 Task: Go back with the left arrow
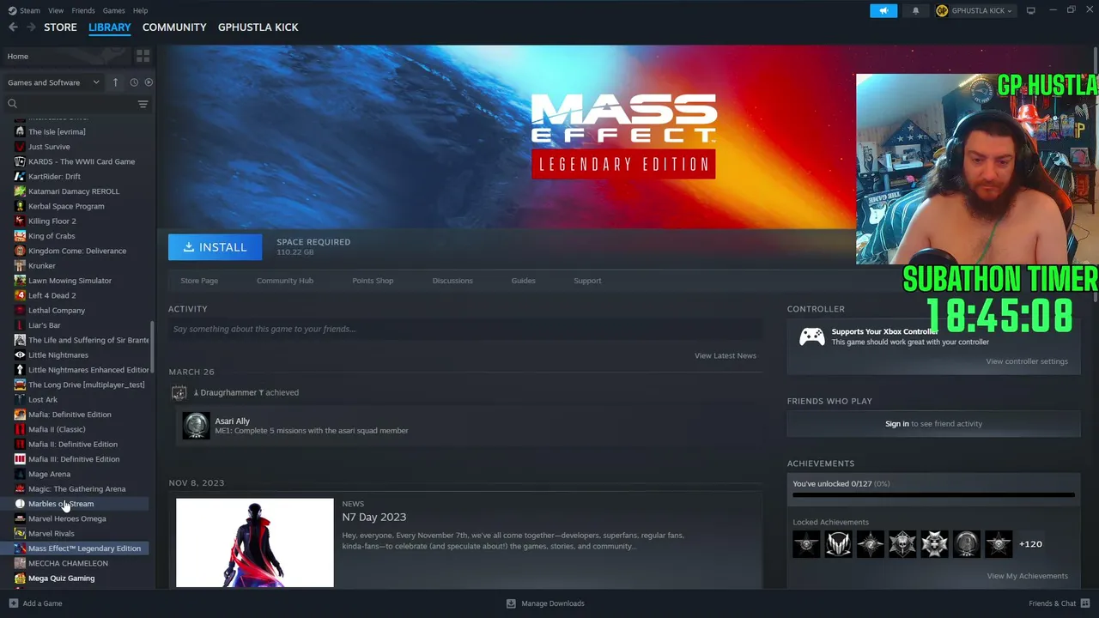[x=13, y=27]
